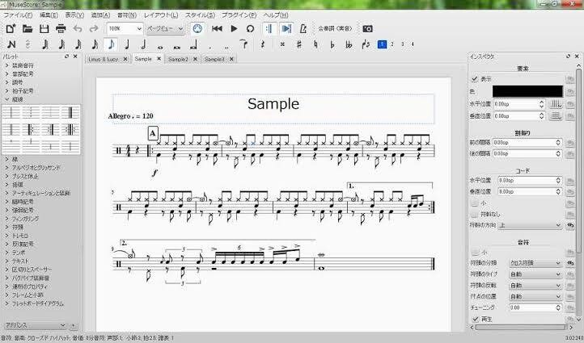
Task: Toggle MIDI input button
Action: pos(198,28)
